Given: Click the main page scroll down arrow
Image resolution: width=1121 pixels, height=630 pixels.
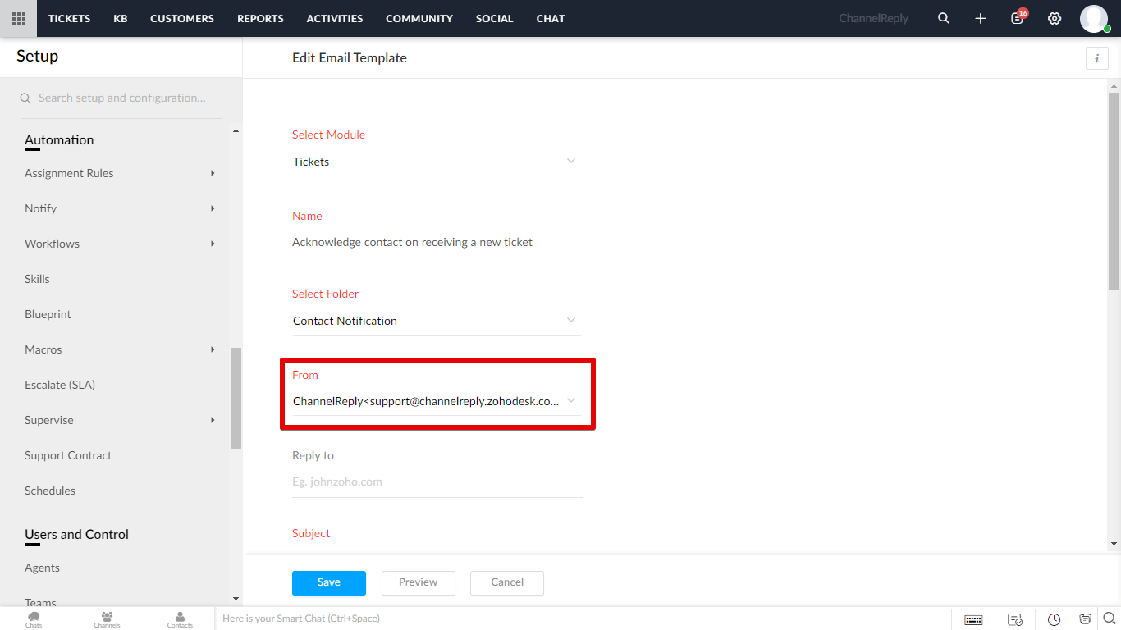Looking at the screenshot, I should [1114, 544].
